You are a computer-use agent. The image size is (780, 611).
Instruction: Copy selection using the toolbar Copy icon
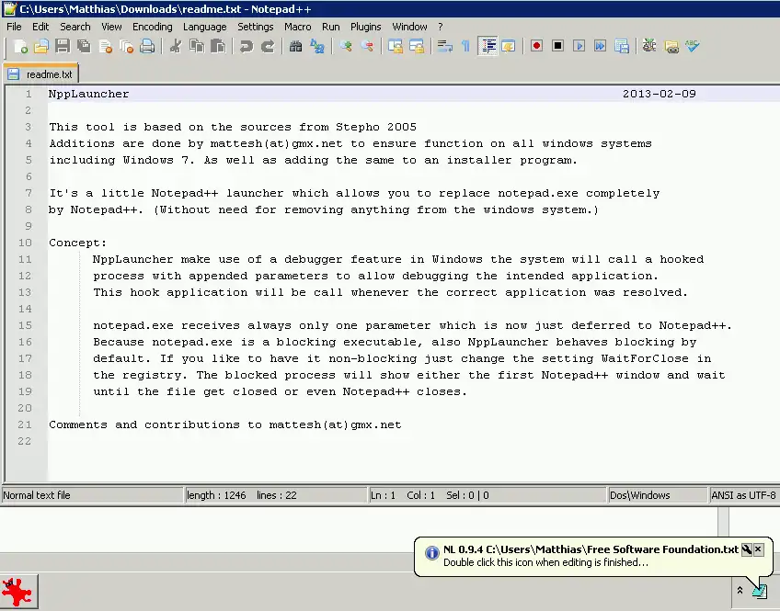197,46
